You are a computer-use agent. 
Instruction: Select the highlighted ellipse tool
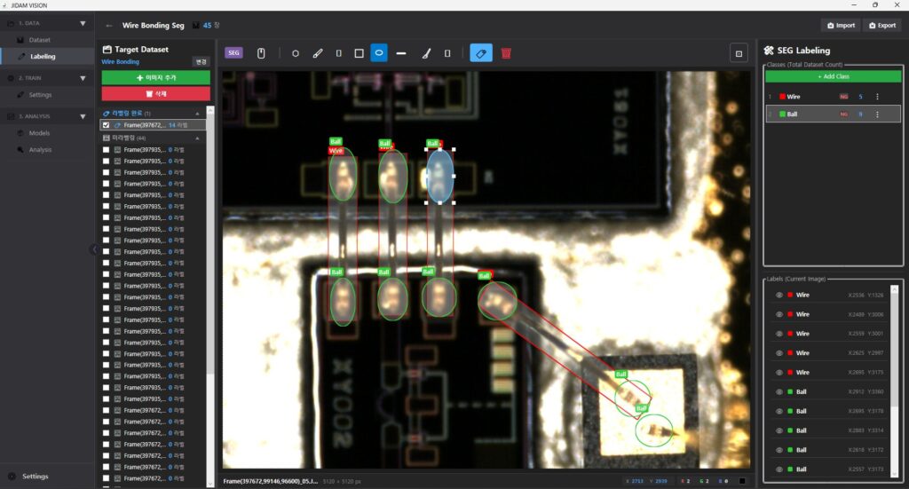coord(378,52)
